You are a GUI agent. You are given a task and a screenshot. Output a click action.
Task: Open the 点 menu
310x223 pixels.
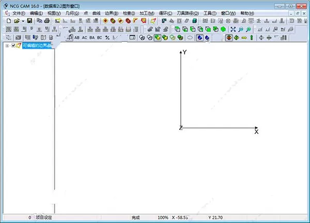tap(86, 13)
